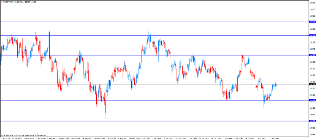Click the 101.35 price scale label

click(x=313, y=95)
